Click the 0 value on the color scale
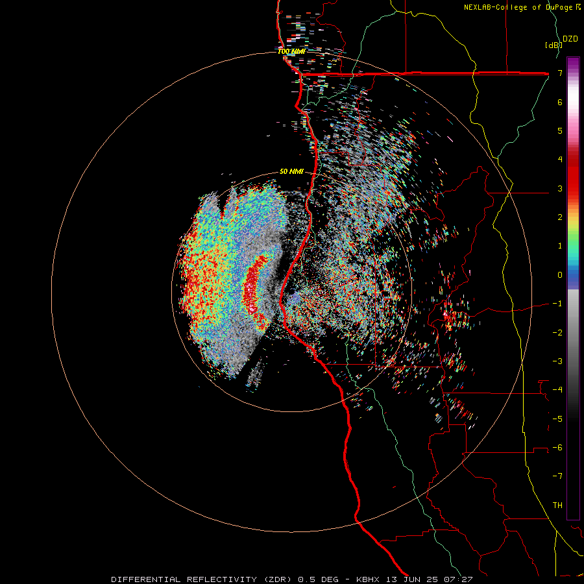Image resolution: width=584 pixels, height=584 pixels. tap(560, 275)
